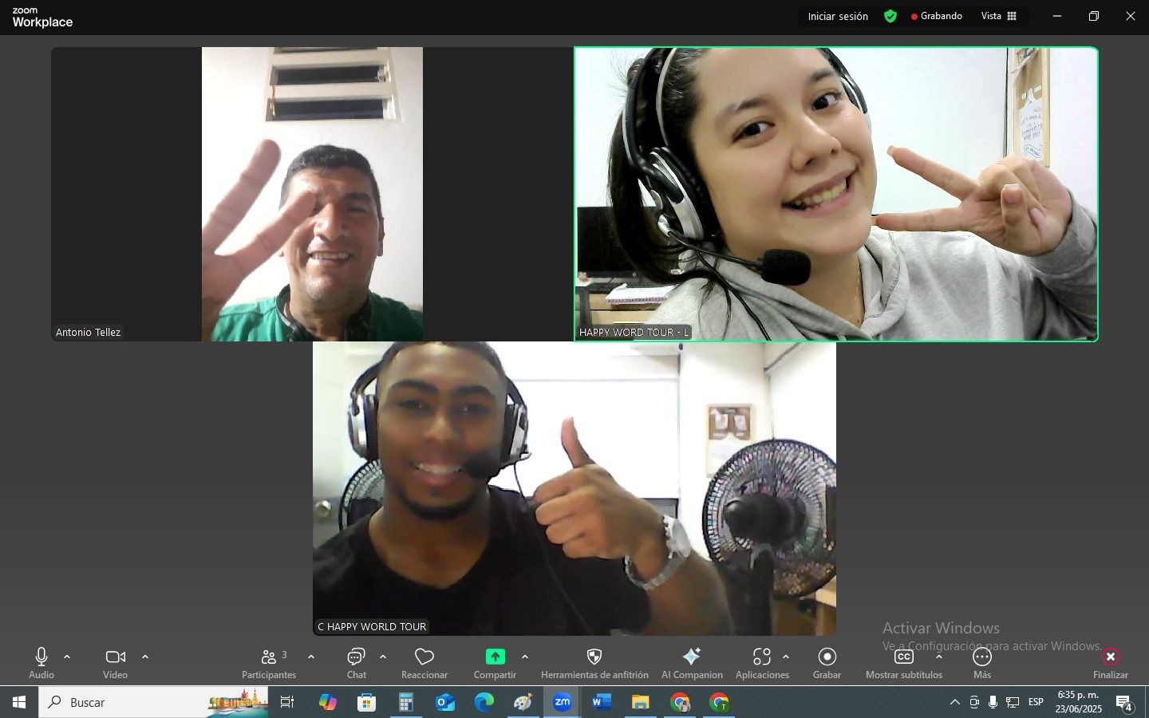Click the green Compartir share screen icon

495,657
